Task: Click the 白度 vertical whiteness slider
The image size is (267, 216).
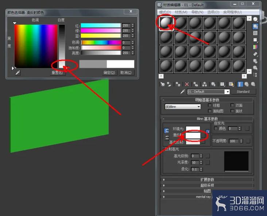Action: coord(62,46)
